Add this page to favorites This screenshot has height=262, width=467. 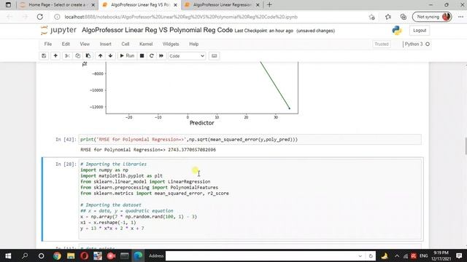click(x=371, y=17)
